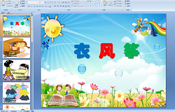
Task: Click the New Slide icon
Action: coord(17,2)
